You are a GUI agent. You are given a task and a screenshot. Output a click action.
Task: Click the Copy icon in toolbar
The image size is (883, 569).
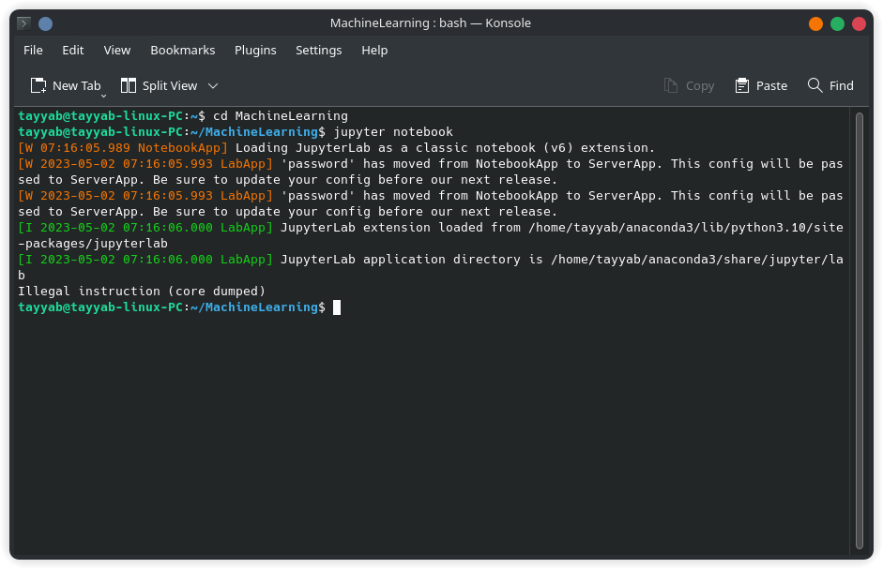(671, 85)
